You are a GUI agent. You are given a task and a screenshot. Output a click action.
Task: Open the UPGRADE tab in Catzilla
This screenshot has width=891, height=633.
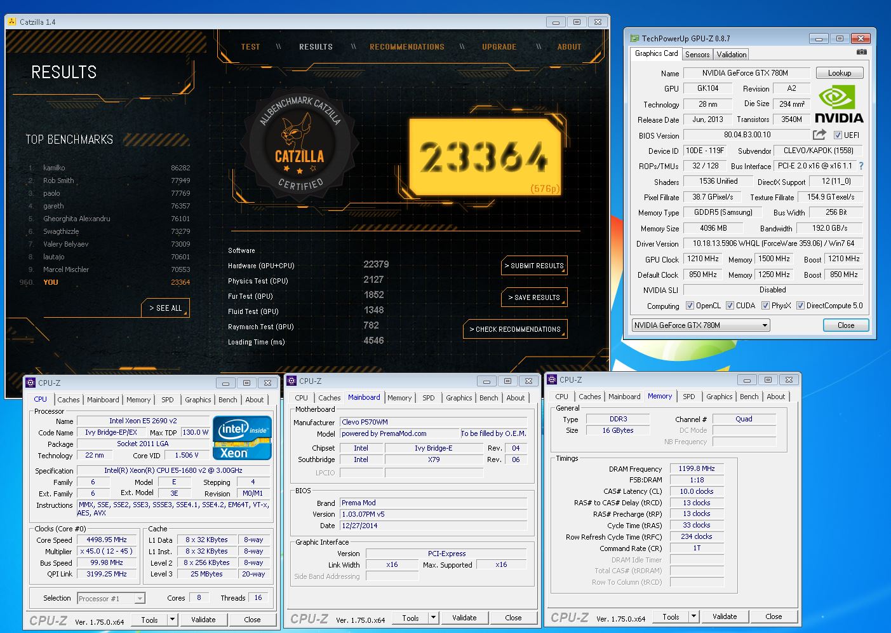tap(499, 46)
